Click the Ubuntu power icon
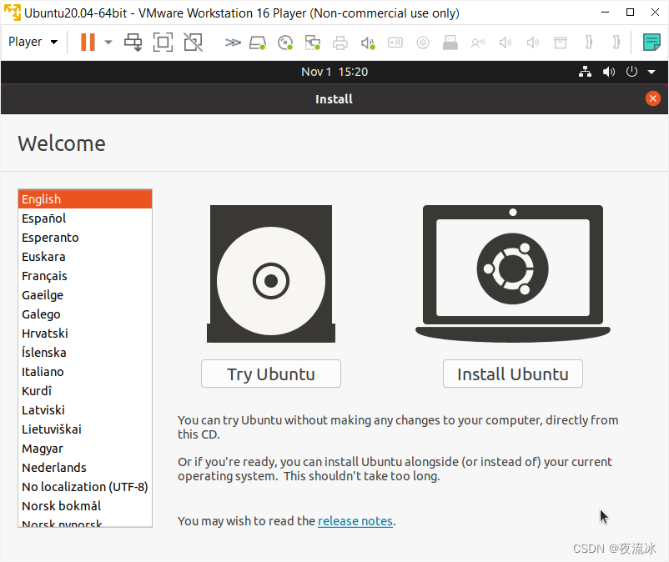 pos(631,72)
